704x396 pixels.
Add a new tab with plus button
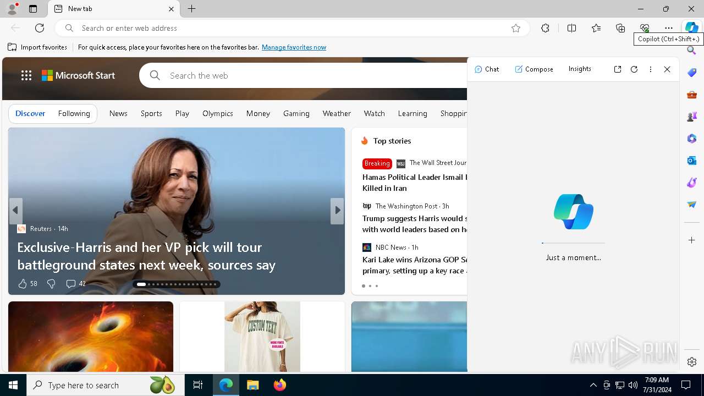[191, 9]
